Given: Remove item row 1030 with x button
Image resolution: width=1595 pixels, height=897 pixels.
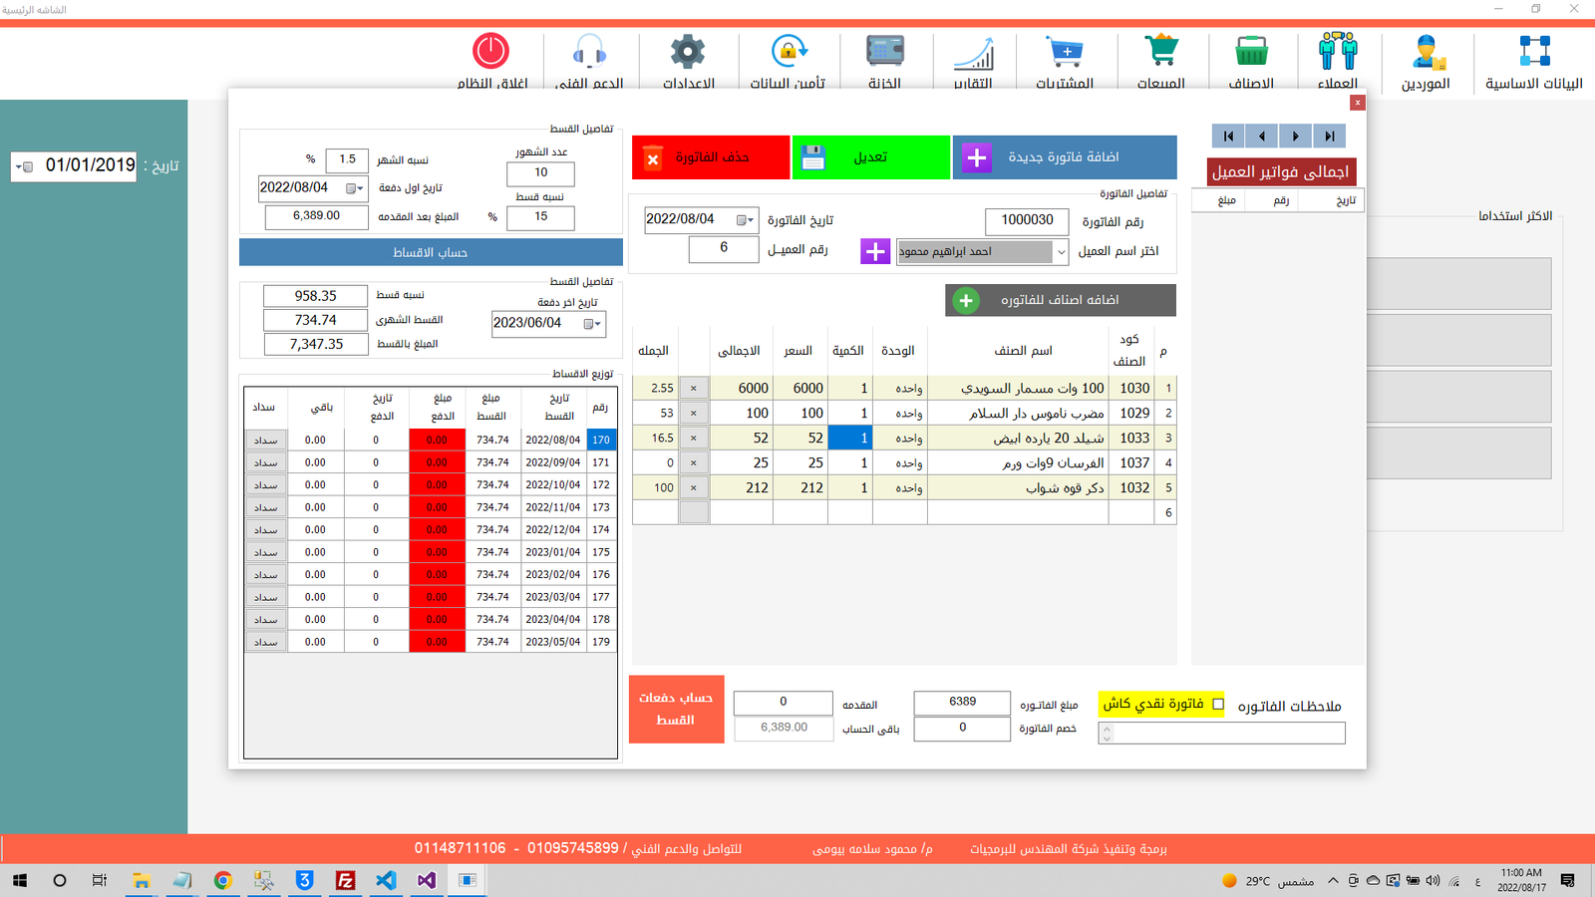Looking at the screenshot, I should pyautogui.click(x=694, y=389).
